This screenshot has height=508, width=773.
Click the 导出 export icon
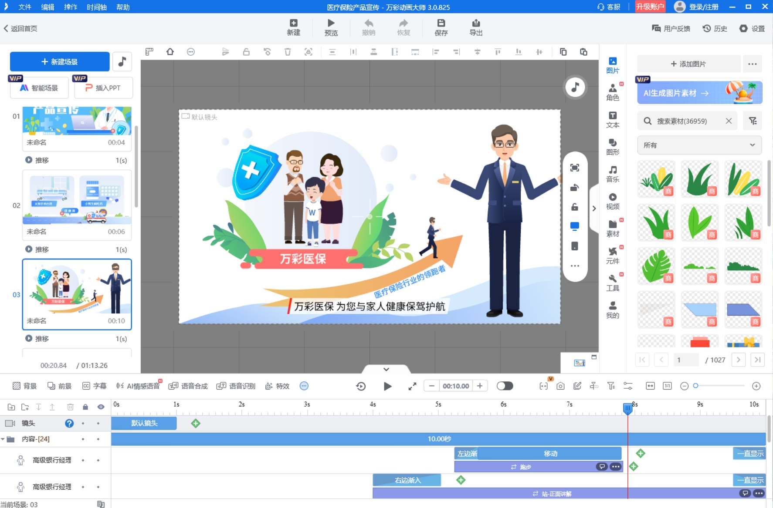(x=476, y=27)
